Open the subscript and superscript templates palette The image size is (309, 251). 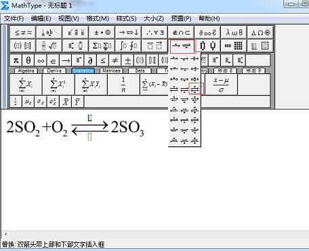click(76, 46)
